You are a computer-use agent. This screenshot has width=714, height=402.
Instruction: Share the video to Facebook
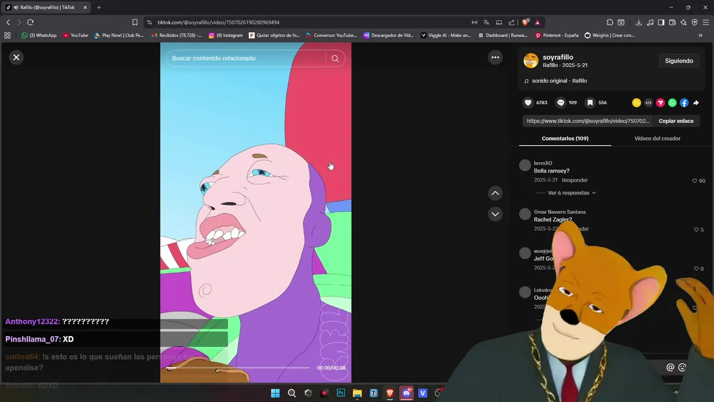coord(684,103)
